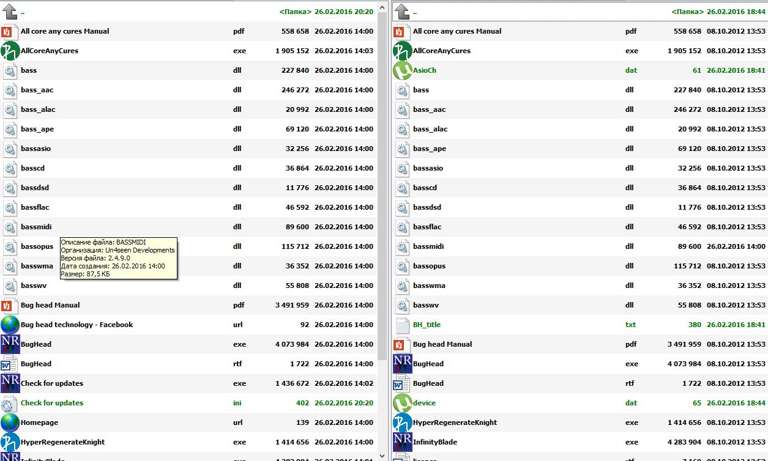This screenshot has width=768, height=461.
Task: Click size 1 436 672 of Check for updates exe
Action: pyautogui.click(x=292, y=383)
